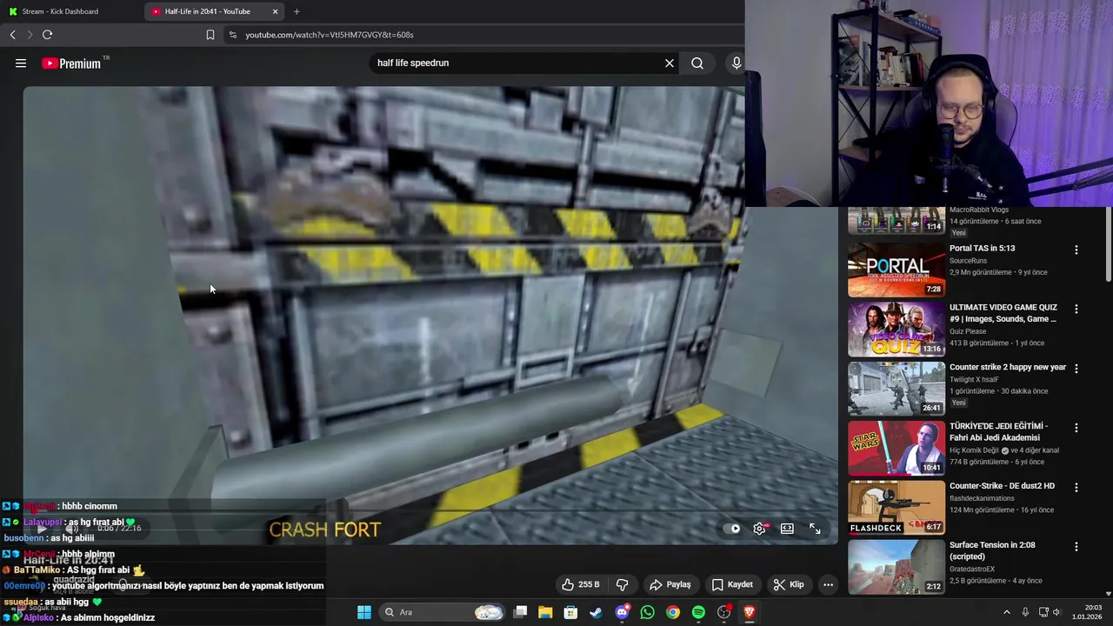The width and height of the screenshot is (1113, 626).
Task: Open options for Counter strike 2 happy new year
Action: [1076, 368]
